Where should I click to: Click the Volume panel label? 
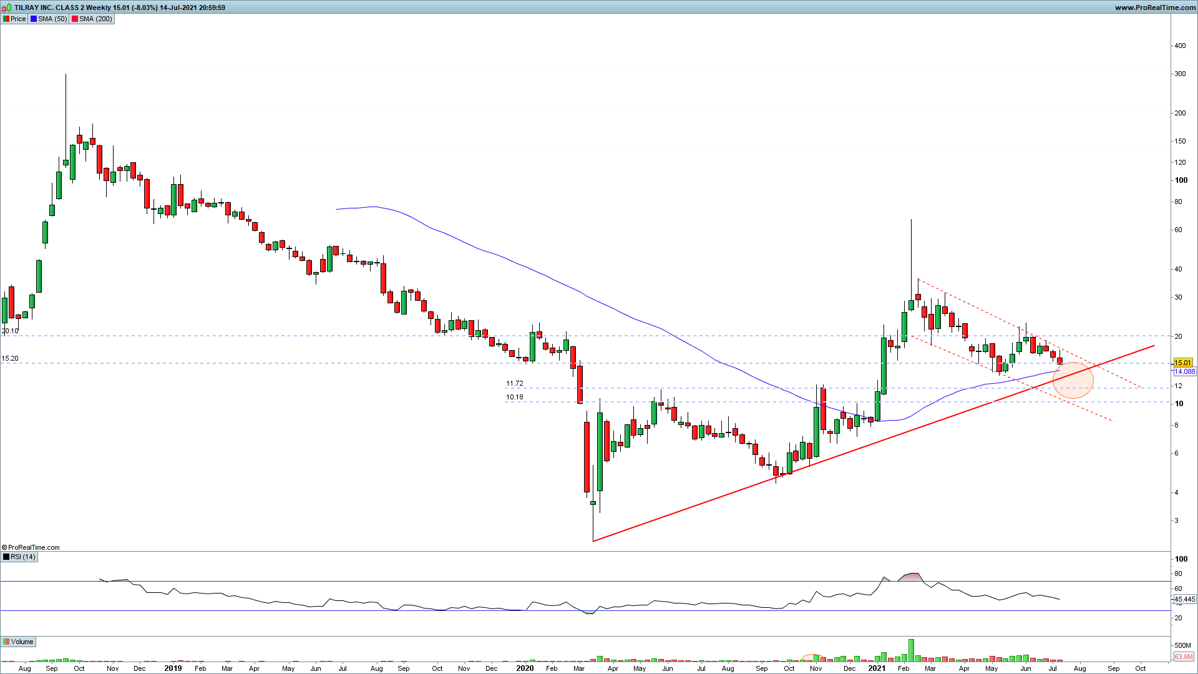(22, 642)
